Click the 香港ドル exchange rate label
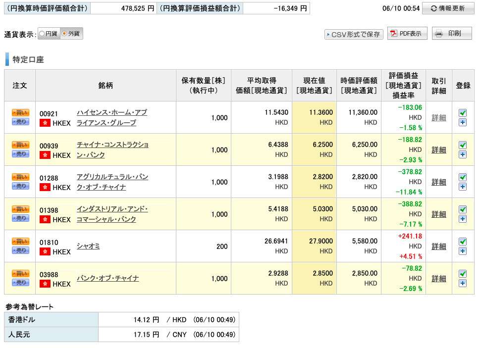 coord(21,319)
